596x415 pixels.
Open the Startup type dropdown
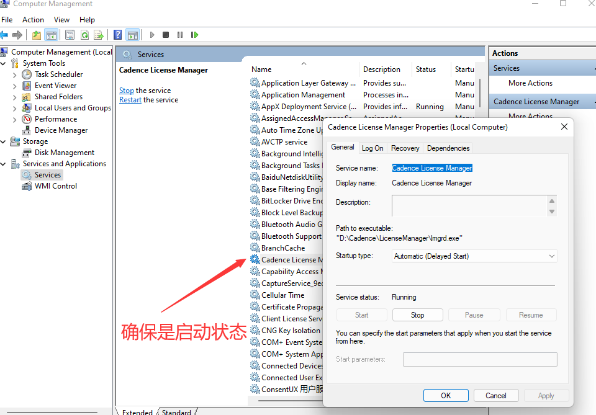(x=474, y=256)
